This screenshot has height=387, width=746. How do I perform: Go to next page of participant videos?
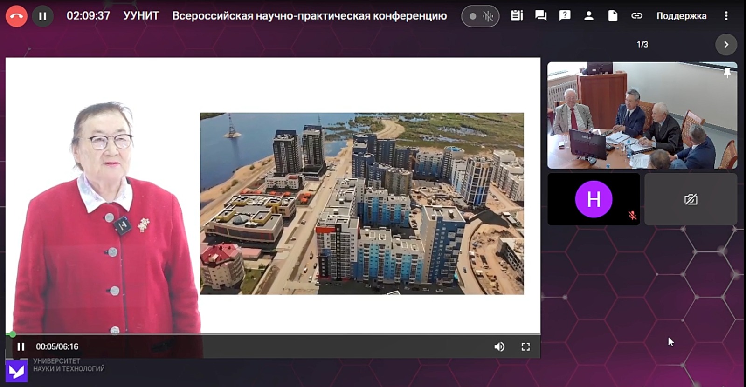[x=726, y=45]
